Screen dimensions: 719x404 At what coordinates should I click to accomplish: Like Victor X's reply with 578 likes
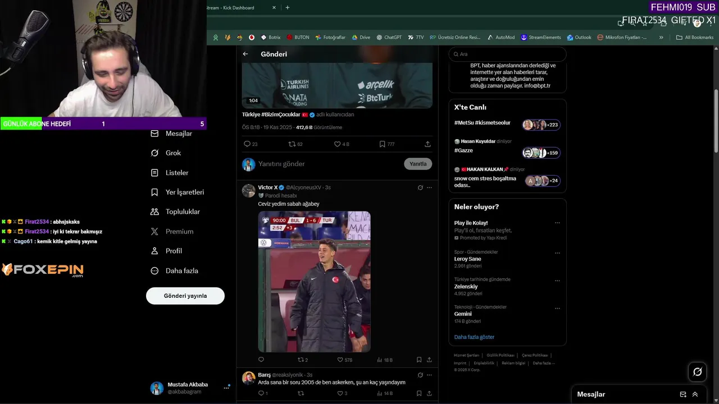tap(344, 360)
